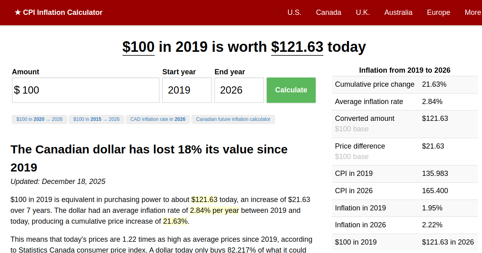Screen dimensions: 482x253
Task: Navigate to the Canada section
Action: click(329, 12)
